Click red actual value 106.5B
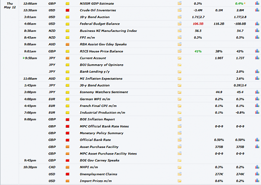This screenshot has width=261, height=185. [x=198, y=24]
